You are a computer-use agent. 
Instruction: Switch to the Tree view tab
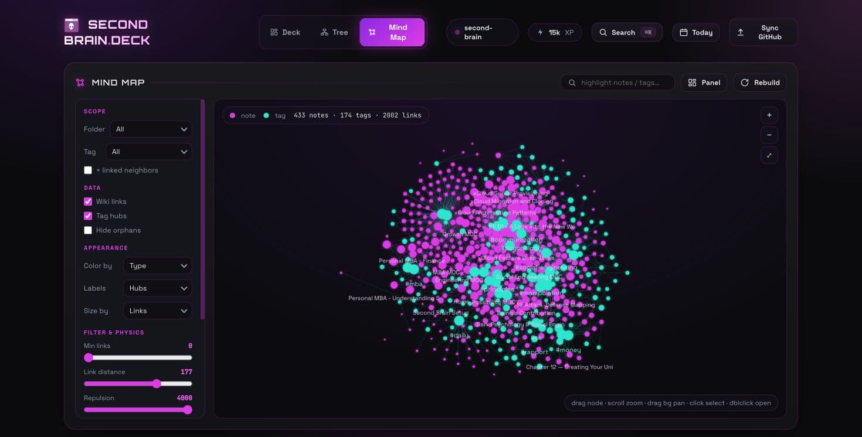pyautogui.click(x=334, y=32)
